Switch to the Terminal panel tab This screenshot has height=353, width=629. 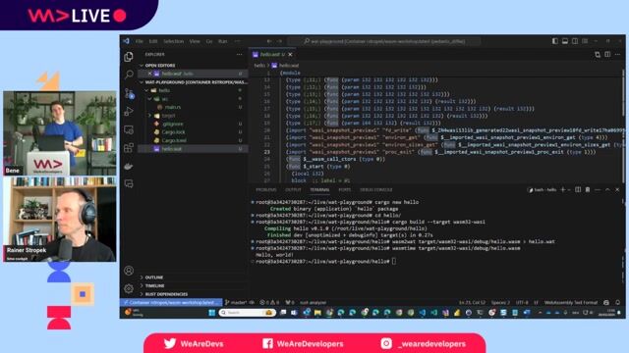[x=319, y=189]
